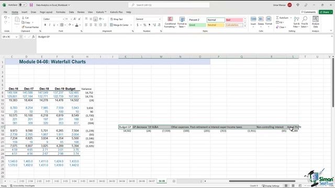The width and height of the screenshot is (335, 188).
Task: Open Format as Table menu
Action: pos(182,22)
